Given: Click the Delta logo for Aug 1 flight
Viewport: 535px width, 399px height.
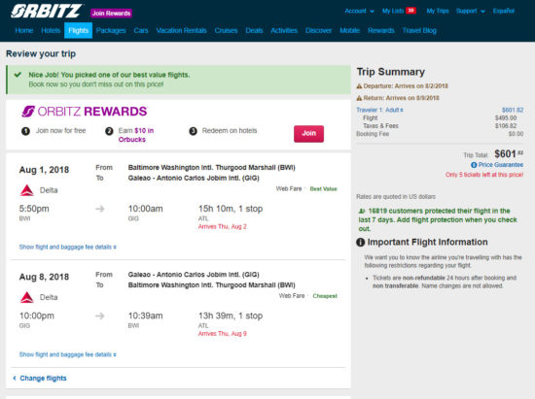Looking at the screenshot, I should click(x=27, y=190).
